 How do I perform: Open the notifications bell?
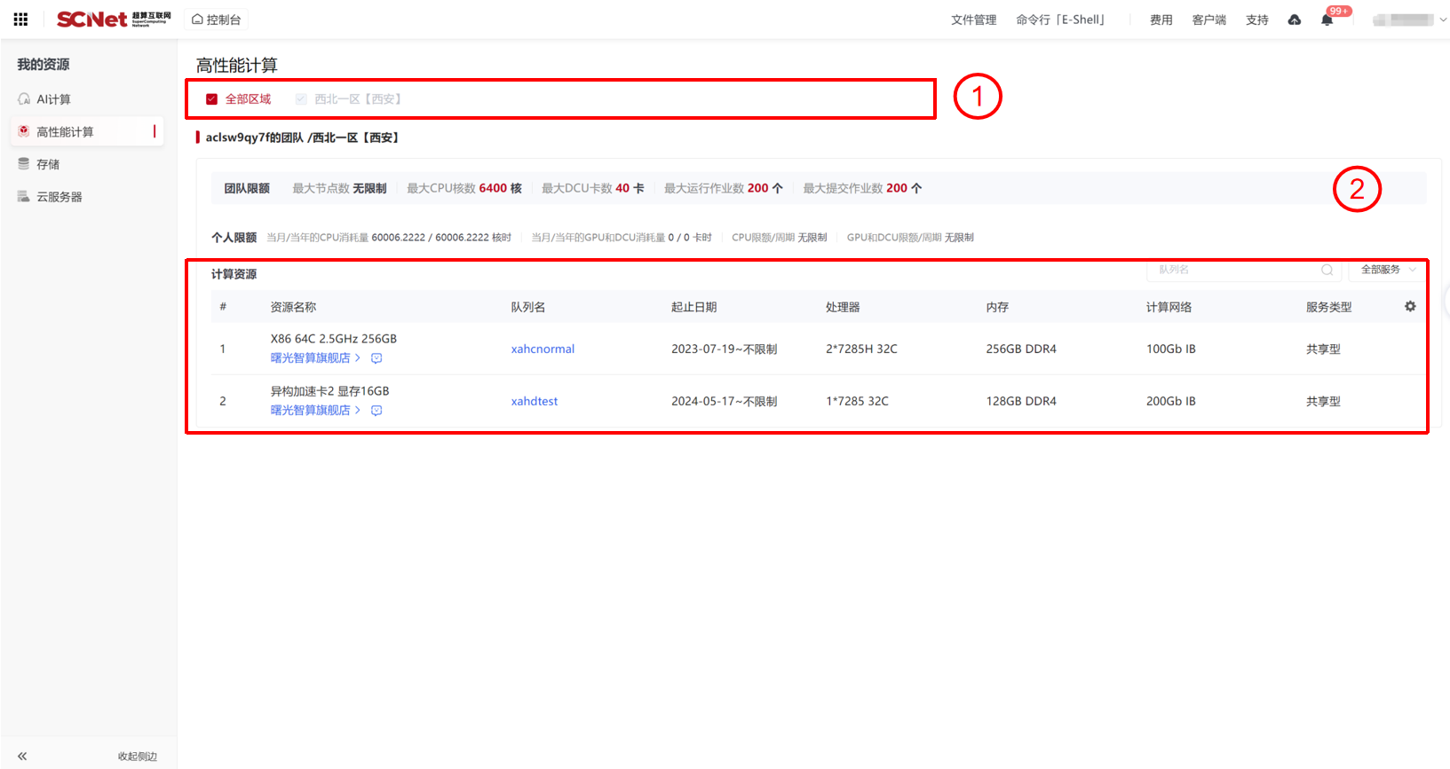pos(1327,20)
